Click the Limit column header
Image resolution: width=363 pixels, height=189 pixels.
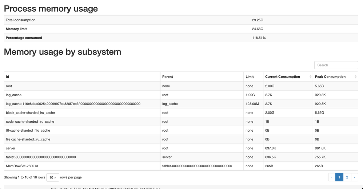pos(250,77)
